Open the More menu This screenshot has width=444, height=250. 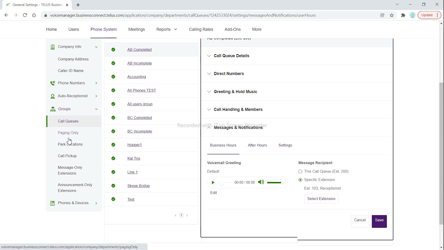[x=257, y=30]
